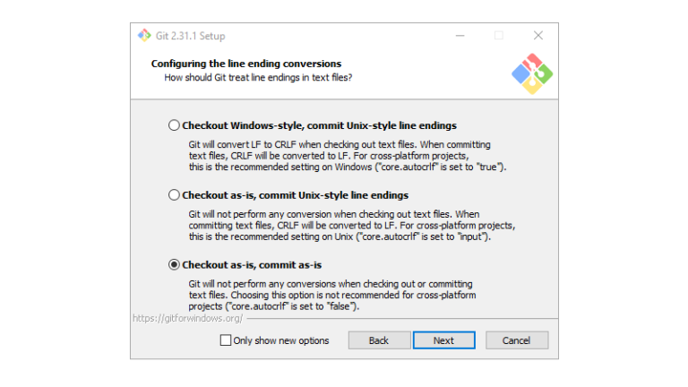The height and width of the screenshot is (387, 688).
Task: Continue setup with the Next button
Action: tap(443, 340)
